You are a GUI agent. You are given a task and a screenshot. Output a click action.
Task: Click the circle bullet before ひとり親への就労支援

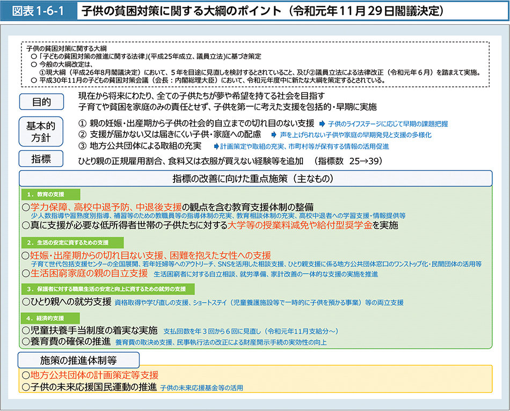pos(25,302)
